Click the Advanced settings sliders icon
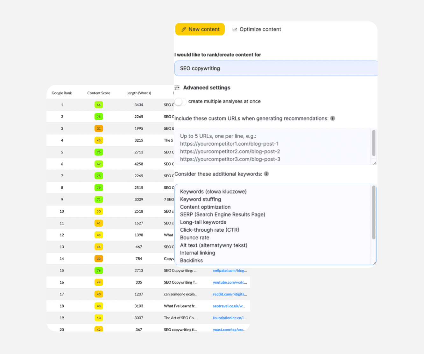The width and height of the screenshot is (424, 354). coord(177,87)
